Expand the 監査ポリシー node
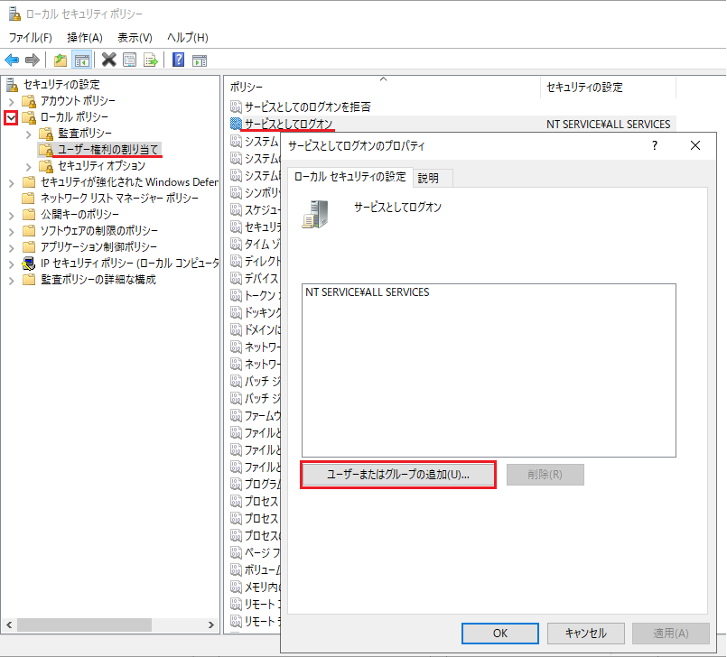Viewport: 727px width, 657px height. [x=29, y=134]
